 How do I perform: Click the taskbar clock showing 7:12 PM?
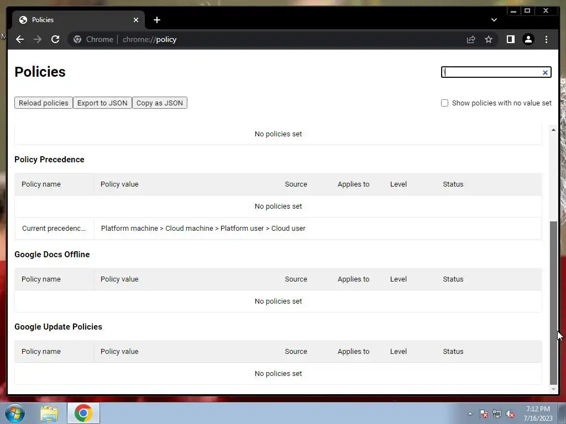click(x=538, y=414)
